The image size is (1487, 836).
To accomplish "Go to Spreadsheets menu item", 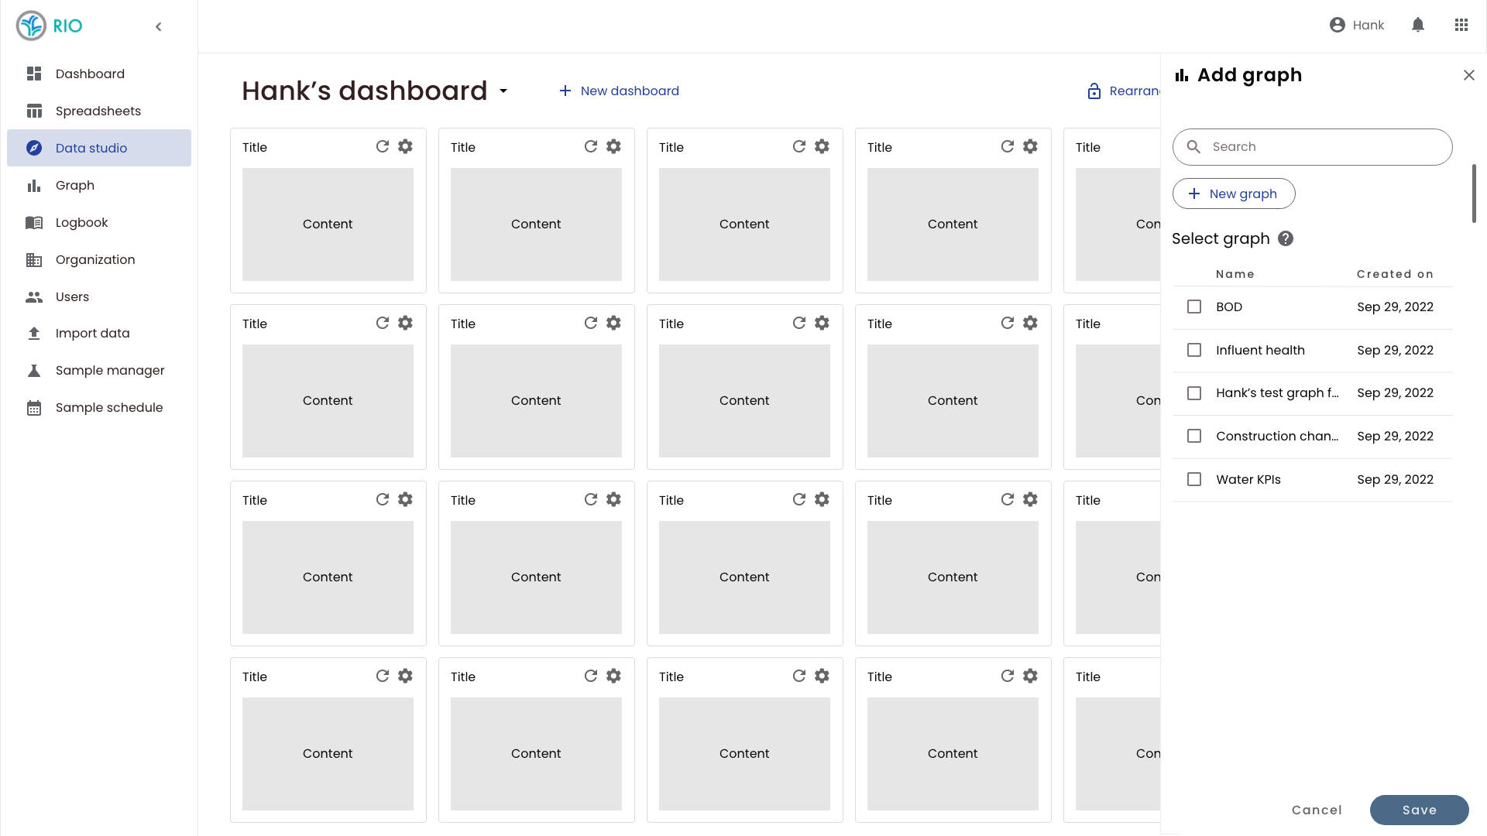I will [x=98, y=111].
